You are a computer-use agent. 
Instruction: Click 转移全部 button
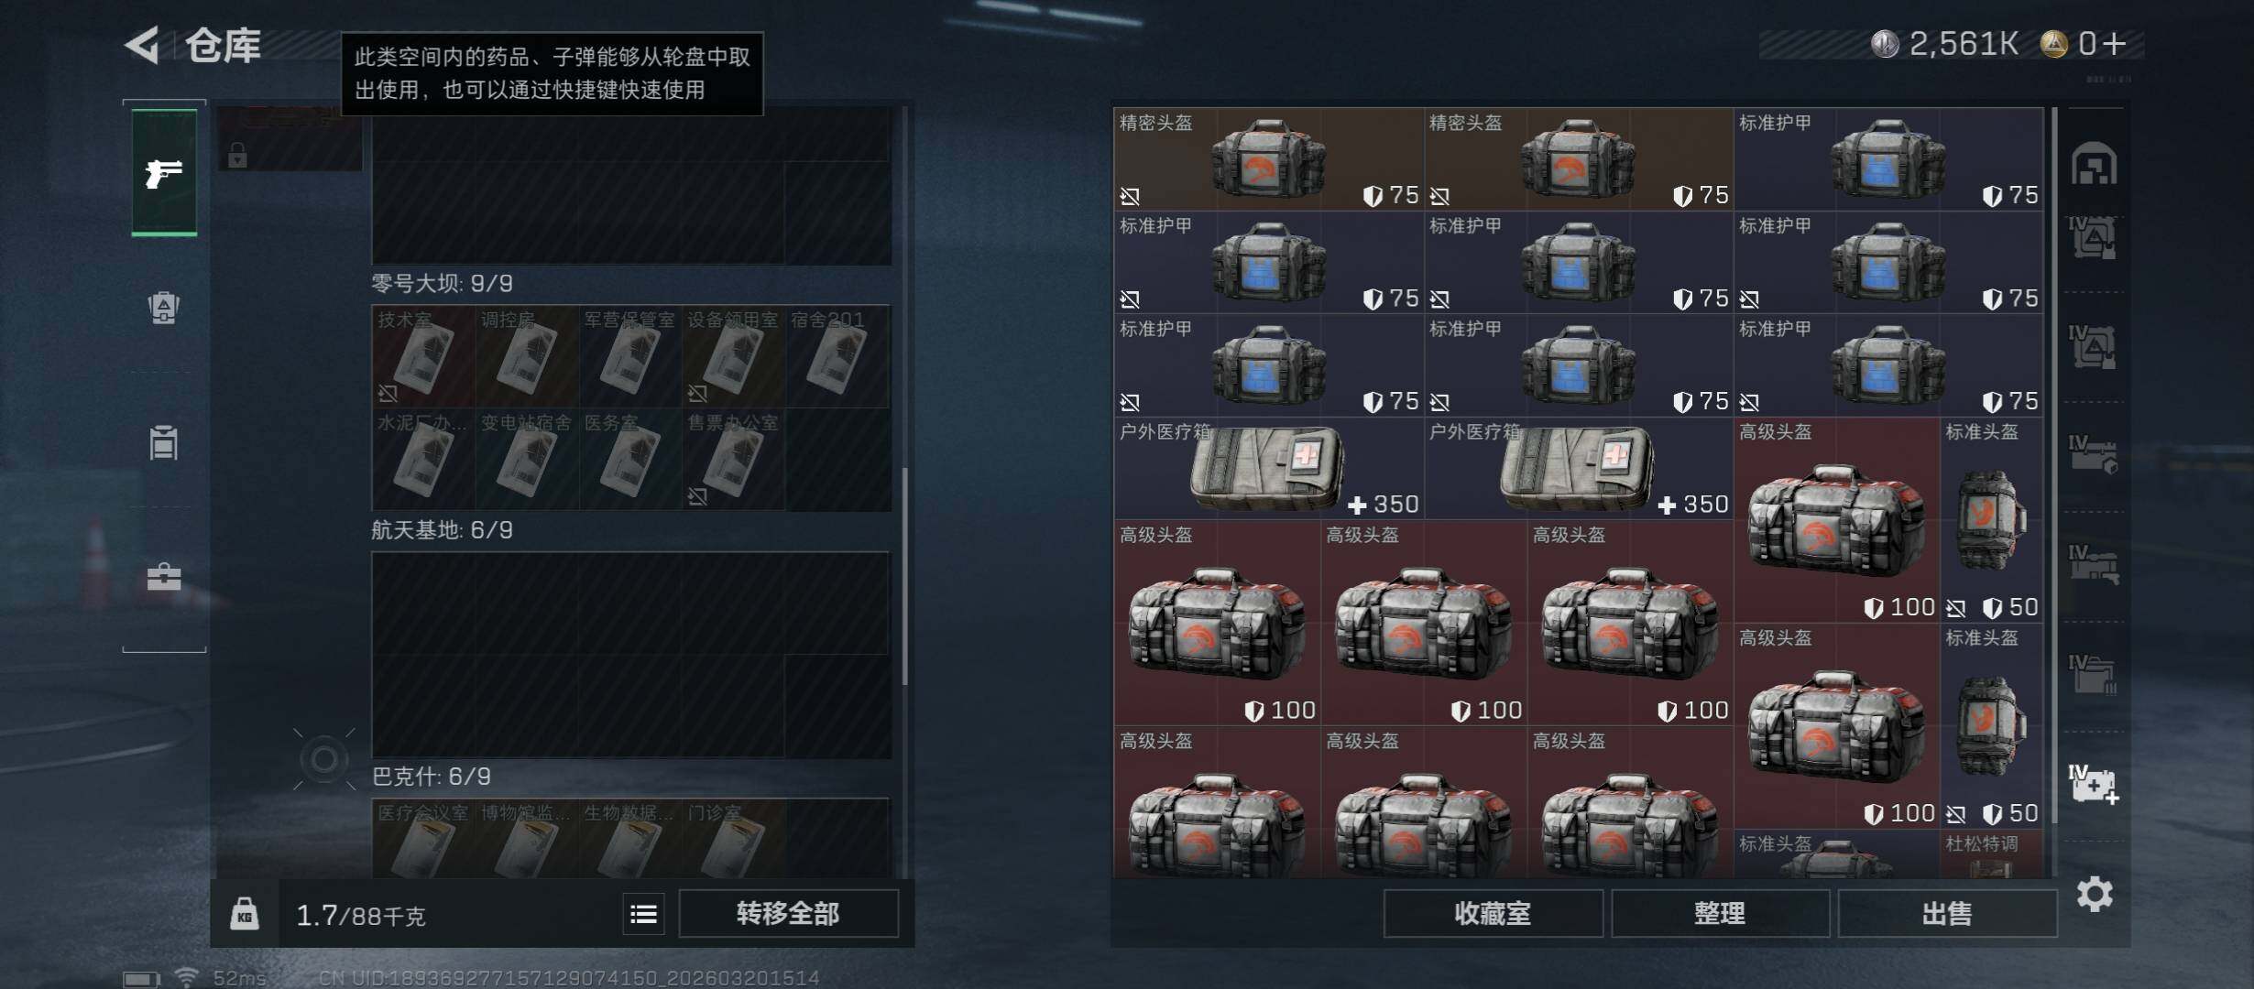click(788, 914)
